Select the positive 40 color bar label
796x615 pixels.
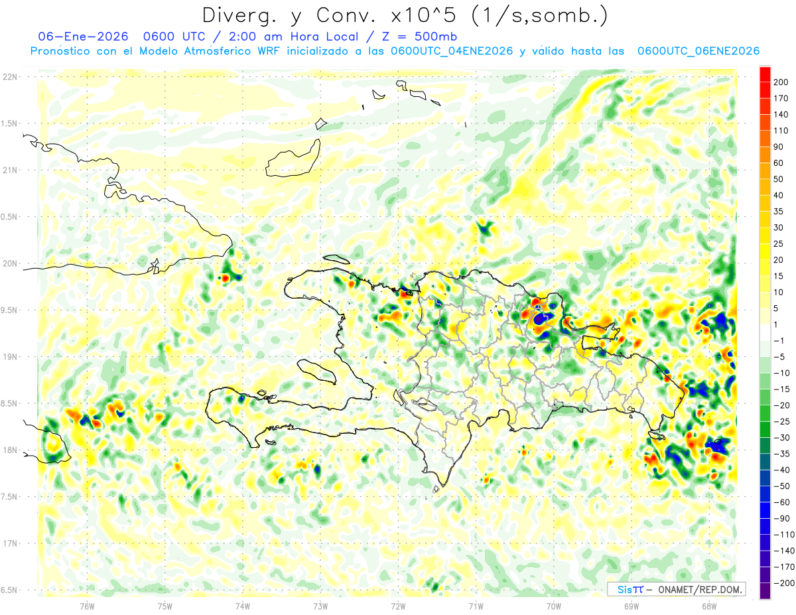[x=779, y=195]
